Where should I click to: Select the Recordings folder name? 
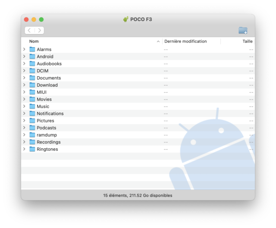point(49,142)
